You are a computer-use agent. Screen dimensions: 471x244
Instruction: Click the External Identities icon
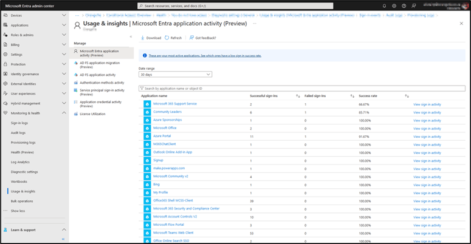click(x=5, y=84)
